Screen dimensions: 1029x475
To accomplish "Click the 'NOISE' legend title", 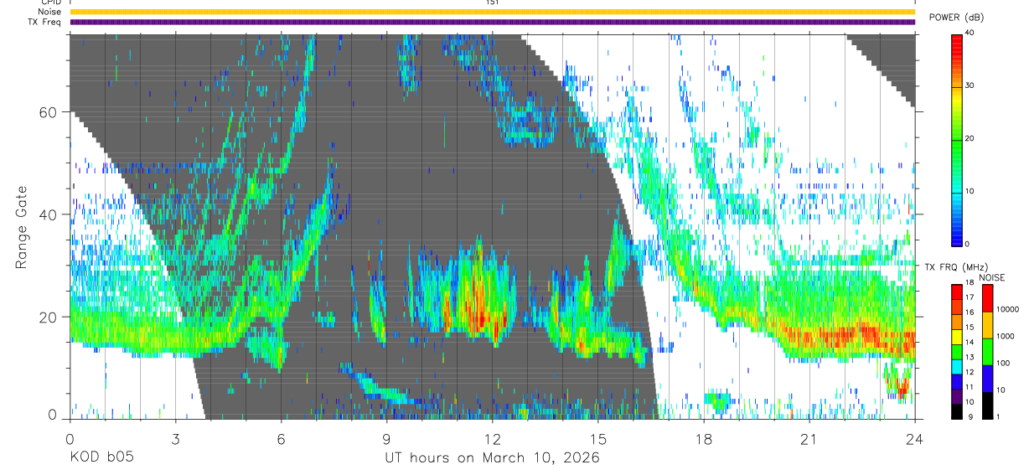I will click(x=992, y=277).
